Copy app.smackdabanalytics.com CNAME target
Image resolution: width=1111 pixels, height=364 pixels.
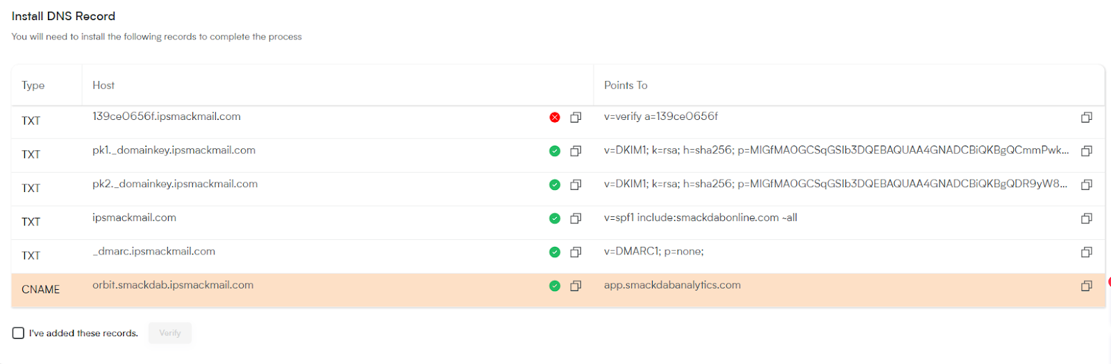pyautogui.click(x=1087, y=286)
